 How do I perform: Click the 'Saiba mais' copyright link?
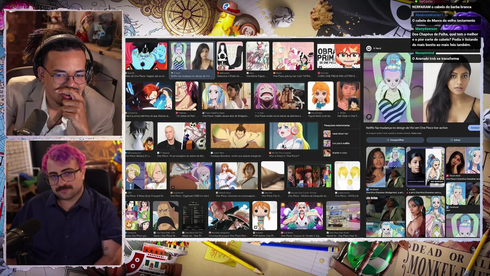point(416,133)
